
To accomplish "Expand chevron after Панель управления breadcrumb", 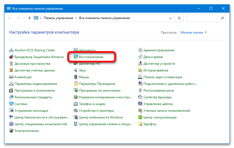I will click(x=76, y=18).
